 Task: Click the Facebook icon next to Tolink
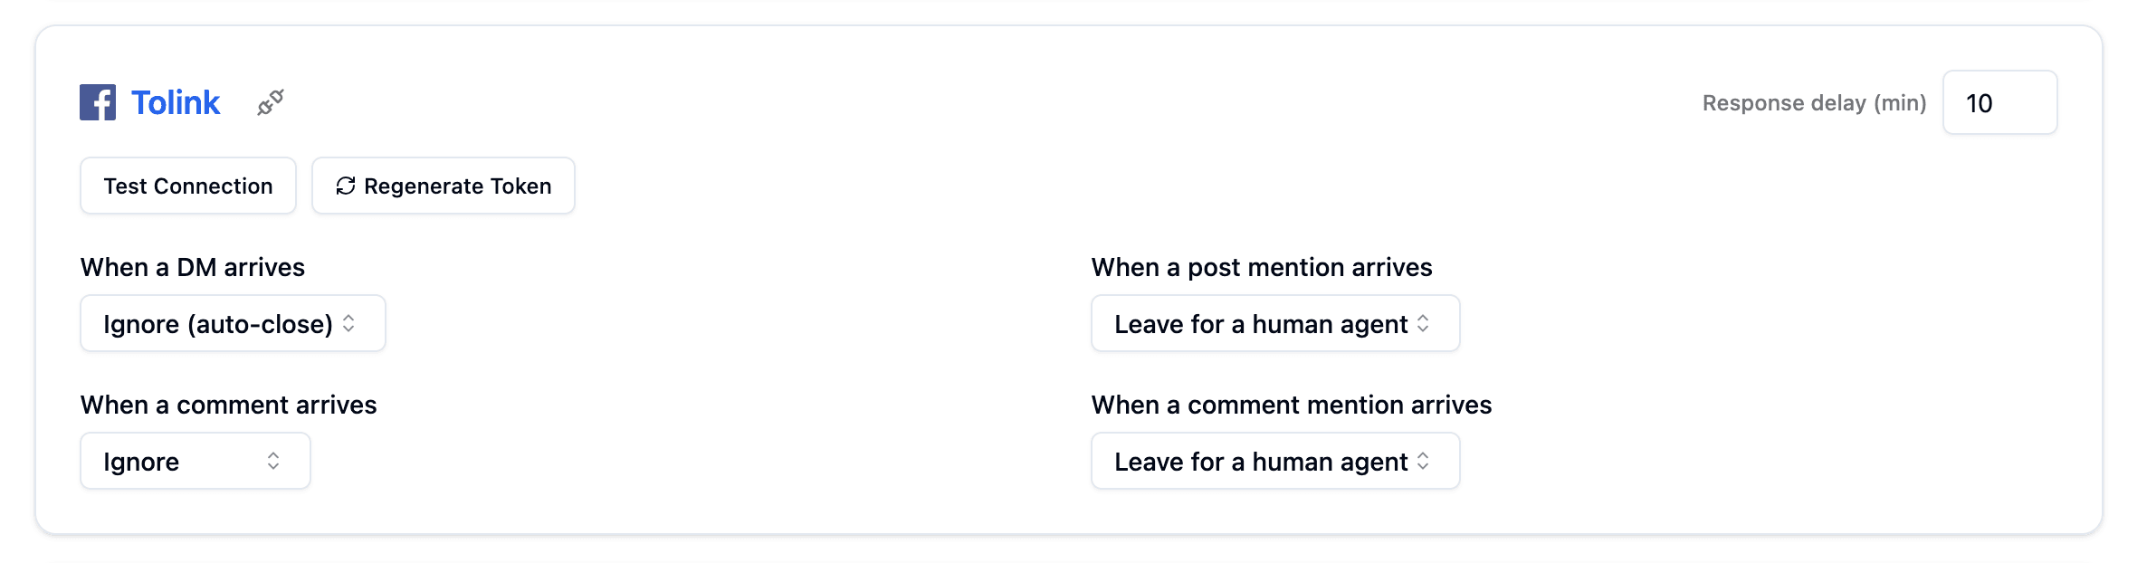pos(100,101)
